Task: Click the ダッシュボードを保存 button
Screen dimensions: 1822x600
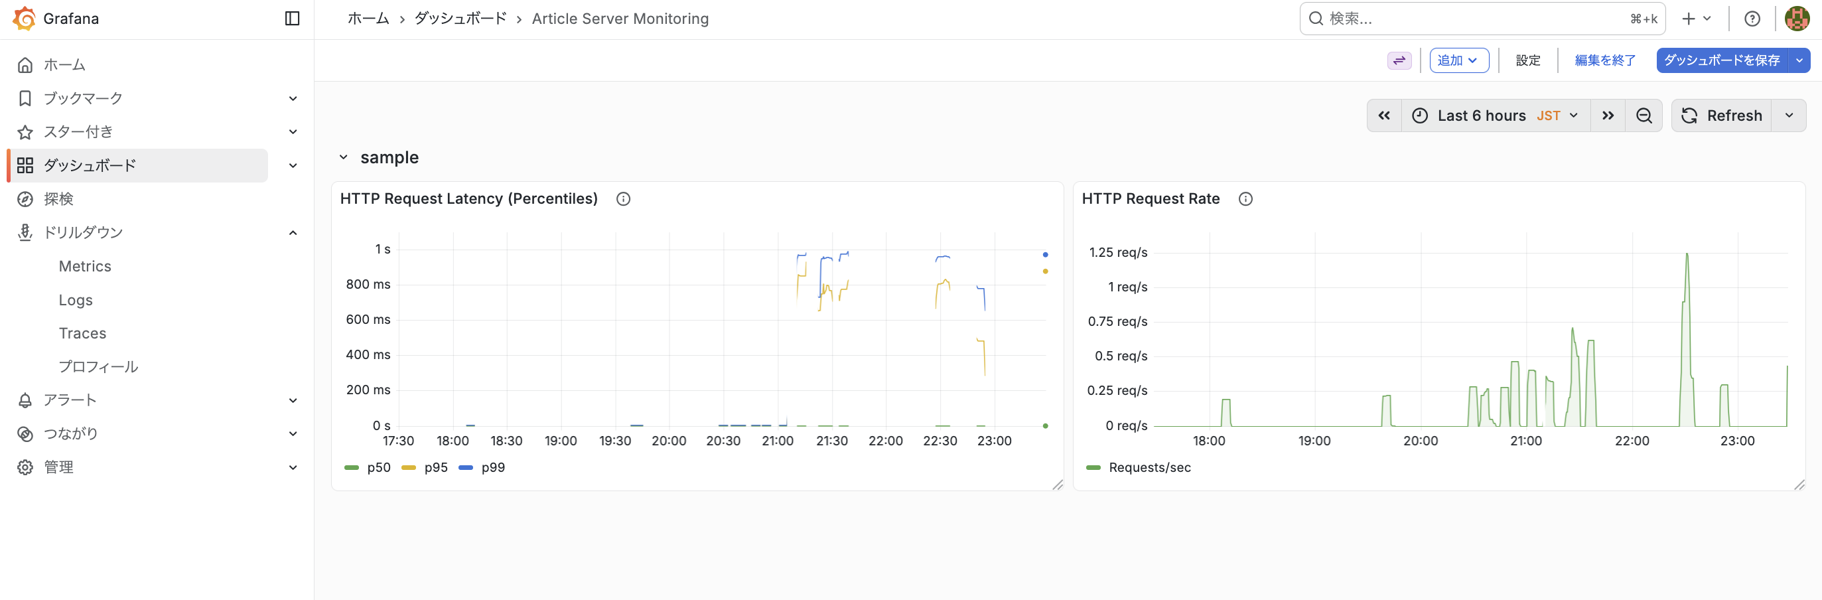Action: (x=1722, y=60)
